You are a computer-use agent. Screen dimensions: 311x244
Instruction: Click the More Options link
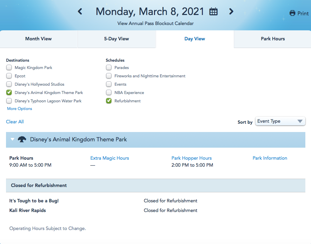(x=19, y=109)
